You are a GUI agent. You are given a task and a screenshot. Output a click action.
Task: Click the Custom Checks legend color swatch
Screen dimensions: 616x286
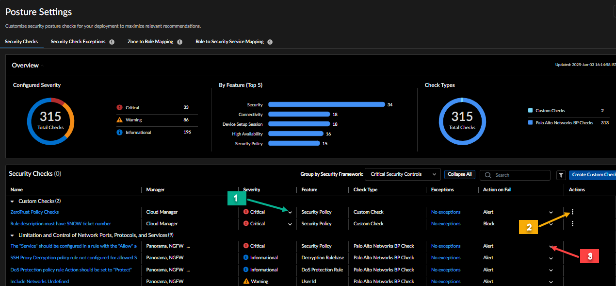pos(530,111)
